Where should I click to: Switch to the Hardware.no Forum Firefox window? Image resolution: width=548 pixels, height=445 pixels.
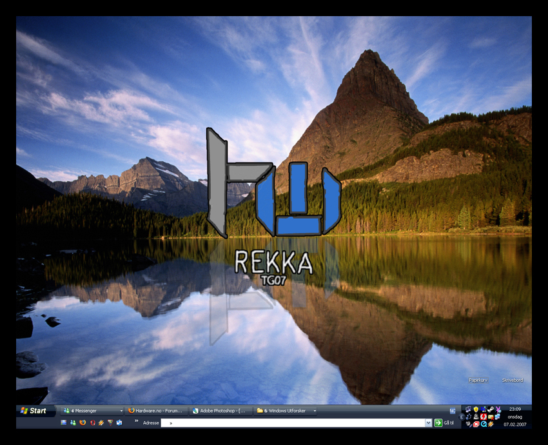(157, 411)
